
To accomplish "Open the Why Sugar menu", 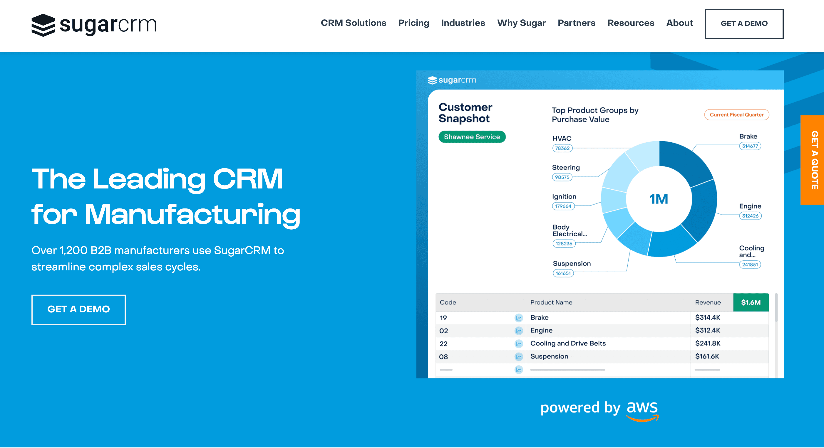I will point(521,23).
